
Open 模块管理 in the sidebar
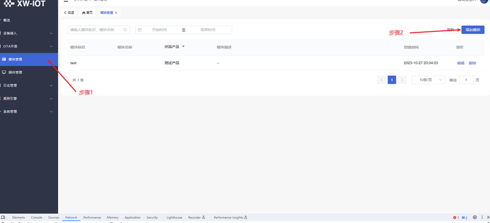coord(29,59)
